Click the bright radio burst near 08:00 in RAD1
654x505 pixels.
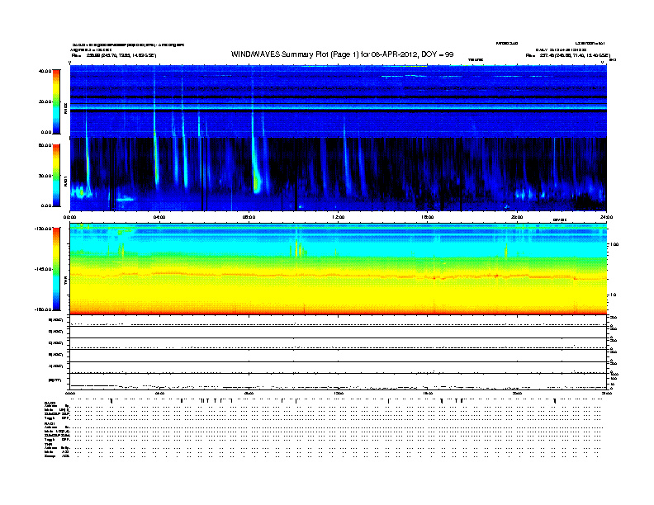tap(255, 175)
